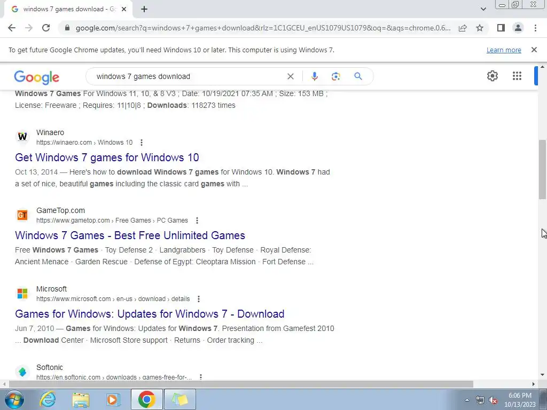Image resolution: width=547 pixels, height=410 pixels.
Task: Go forward with the forward arrow
Action: pyautogui.click(x=29, y=28)
